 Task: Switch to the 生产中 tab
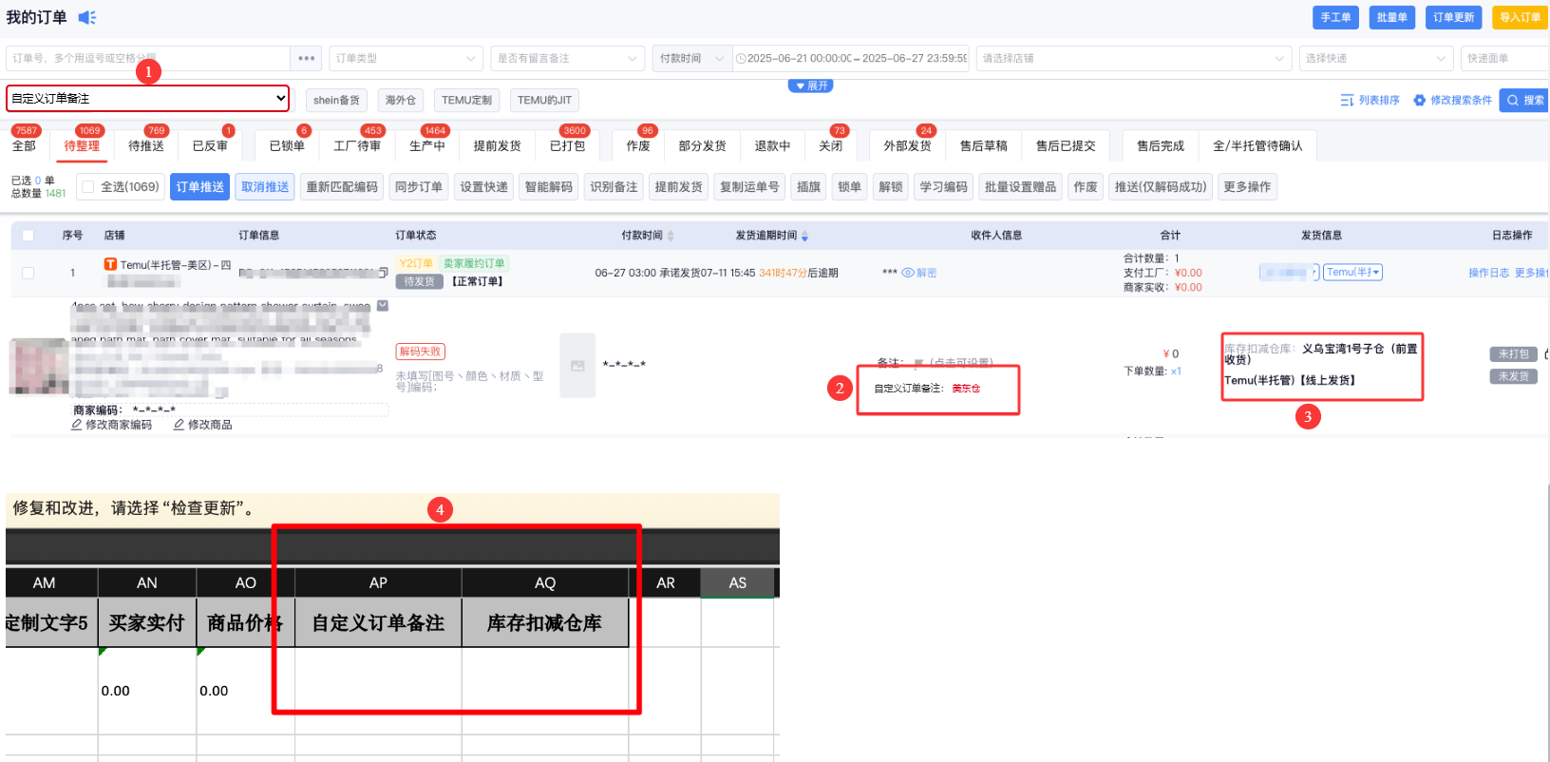426,145
